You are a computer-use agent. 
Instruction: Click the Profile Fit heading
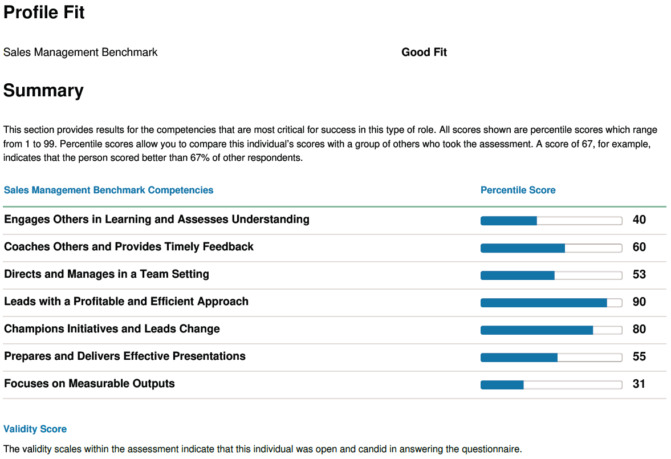tap(44, 12)
